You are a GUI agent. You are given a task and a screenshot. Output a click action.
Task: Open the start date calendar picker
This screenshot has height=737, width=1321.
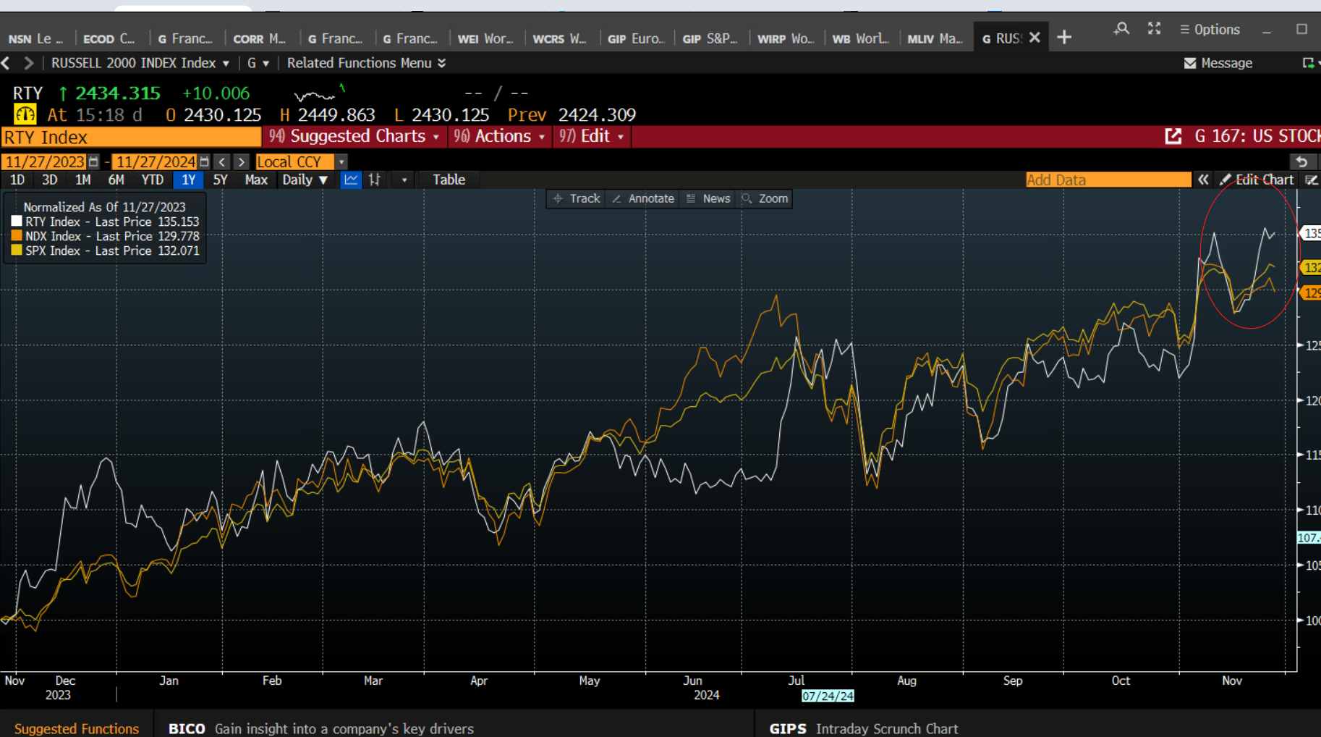tap(93, 162)
